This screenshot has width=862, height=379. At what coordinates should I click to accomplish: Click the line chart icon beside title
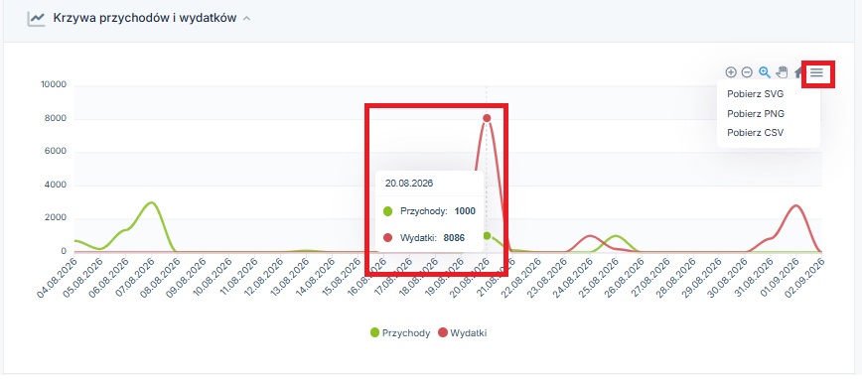(x=37, y=18)
